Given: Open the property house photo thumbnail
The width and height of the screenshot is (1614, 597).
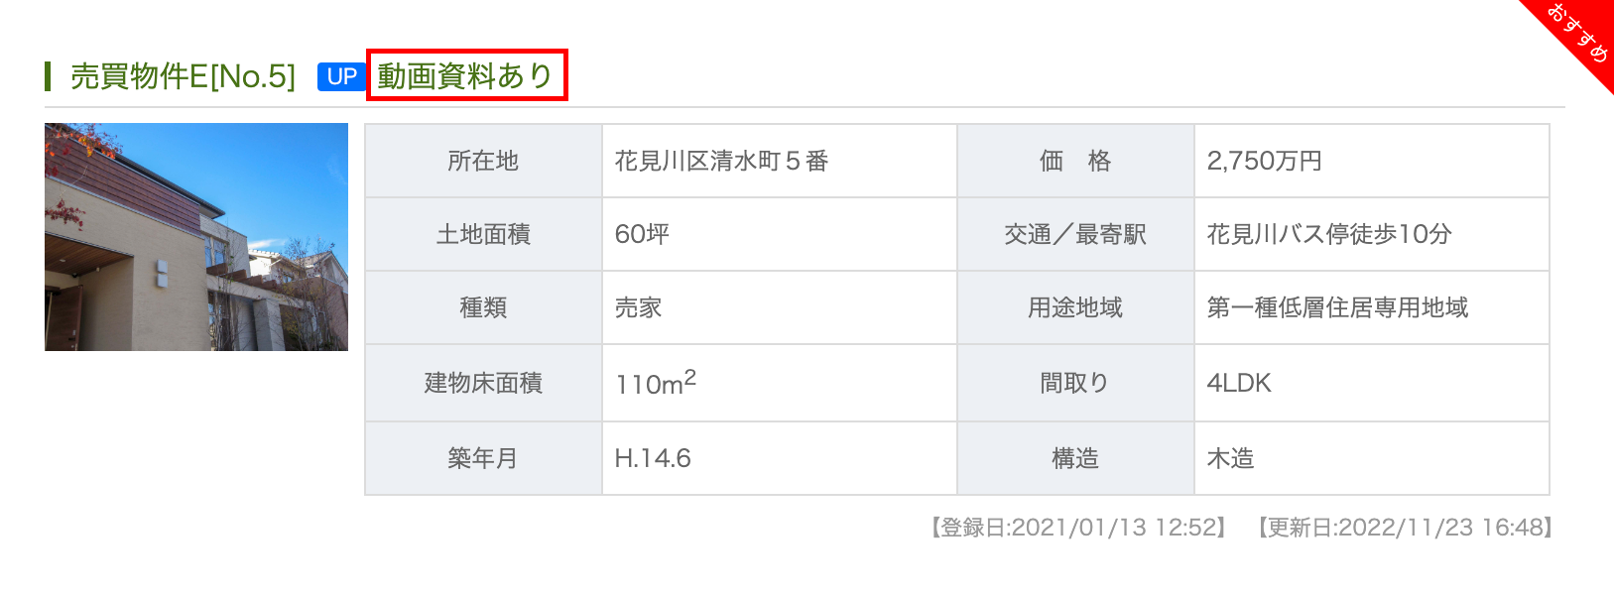Looking at the screenshot, I should (x=196, y=237).
